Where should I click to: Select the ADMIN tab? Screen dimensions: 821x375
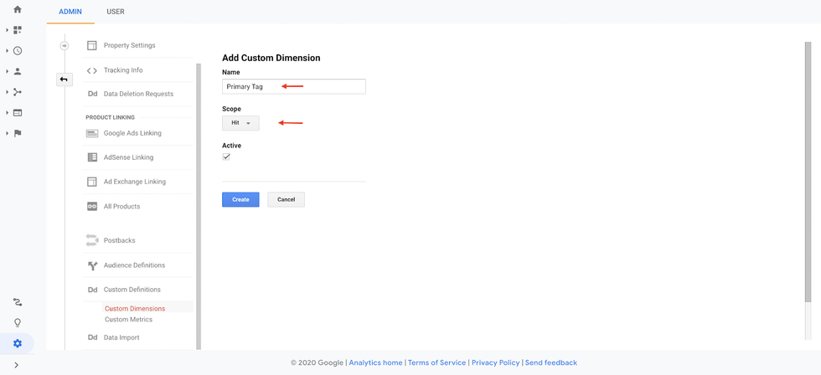pyautogui.click(x=70, y=12)
